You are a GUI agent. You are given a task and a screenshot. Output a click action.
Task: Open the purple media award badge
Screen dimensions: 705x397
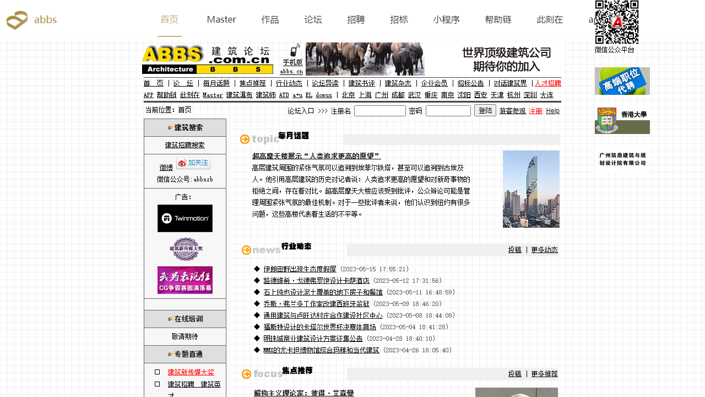tap(185, 249)
